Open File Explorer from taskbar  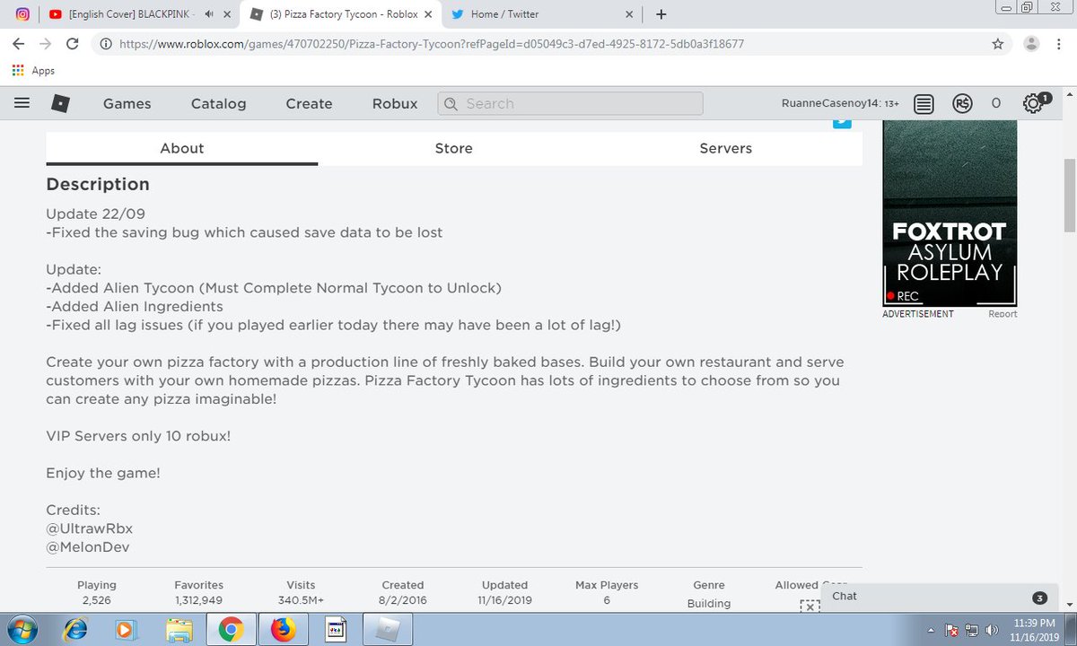point(179,630)
